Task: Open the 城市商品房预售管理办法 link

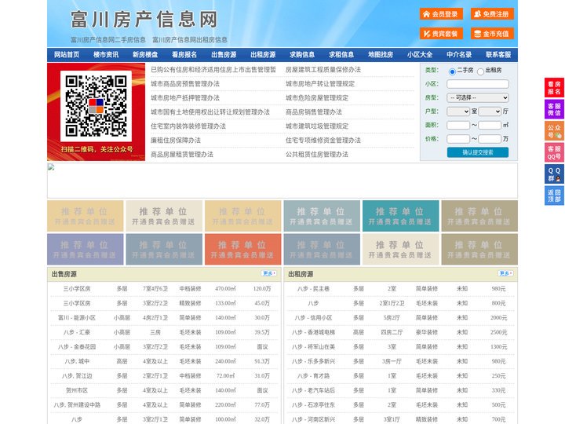Action: (x=185, y=84)
